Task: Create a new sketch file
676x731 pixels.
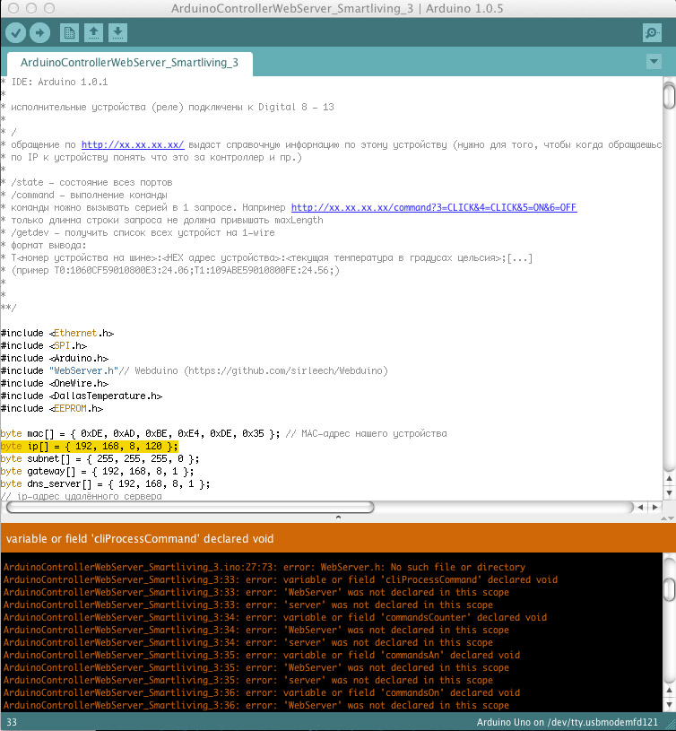Action: pos(69,33)
